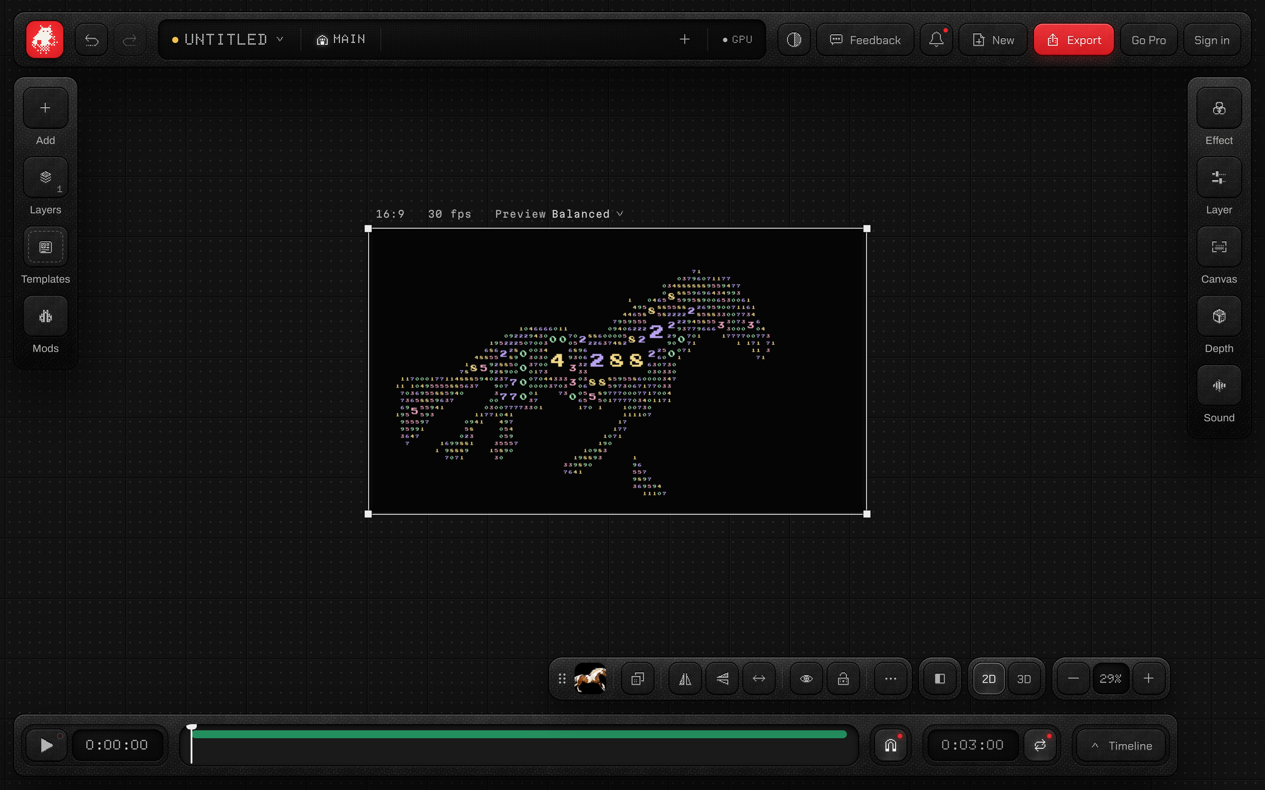Click the duration 0:03:00 field
This screenshot has height=790, width=1265.
[973, 745]
